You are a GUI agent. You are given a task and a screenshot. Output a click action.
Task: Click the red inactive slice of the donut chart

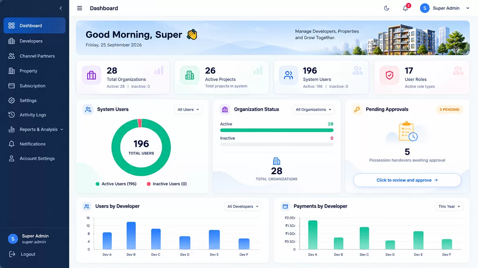pos(139,123)
